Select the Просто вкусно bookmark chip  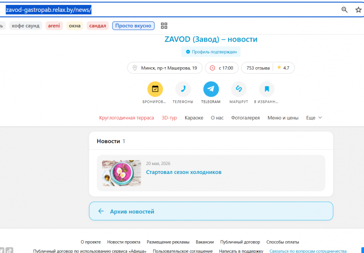(x=133, y=26)
